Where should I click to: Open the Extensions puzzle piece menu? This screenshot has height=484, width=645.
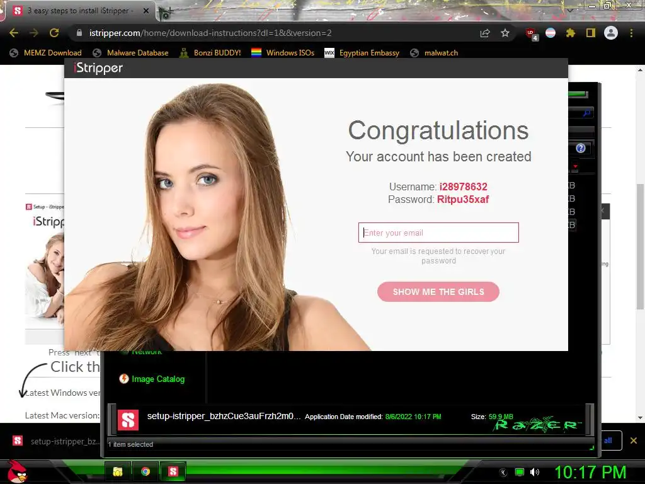click(x=570, y=33)
